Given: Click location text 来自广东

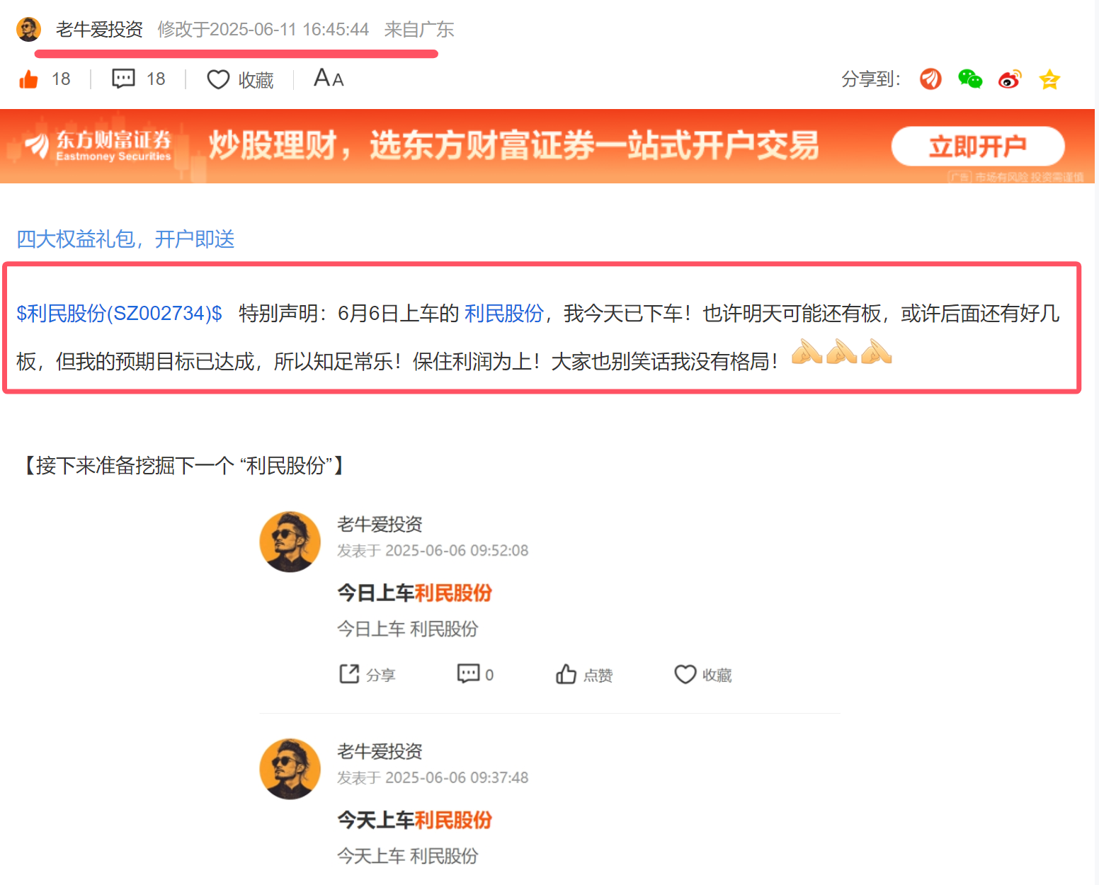Looking at the screenshot, I should pyautogui.click(x=419, y=30).
